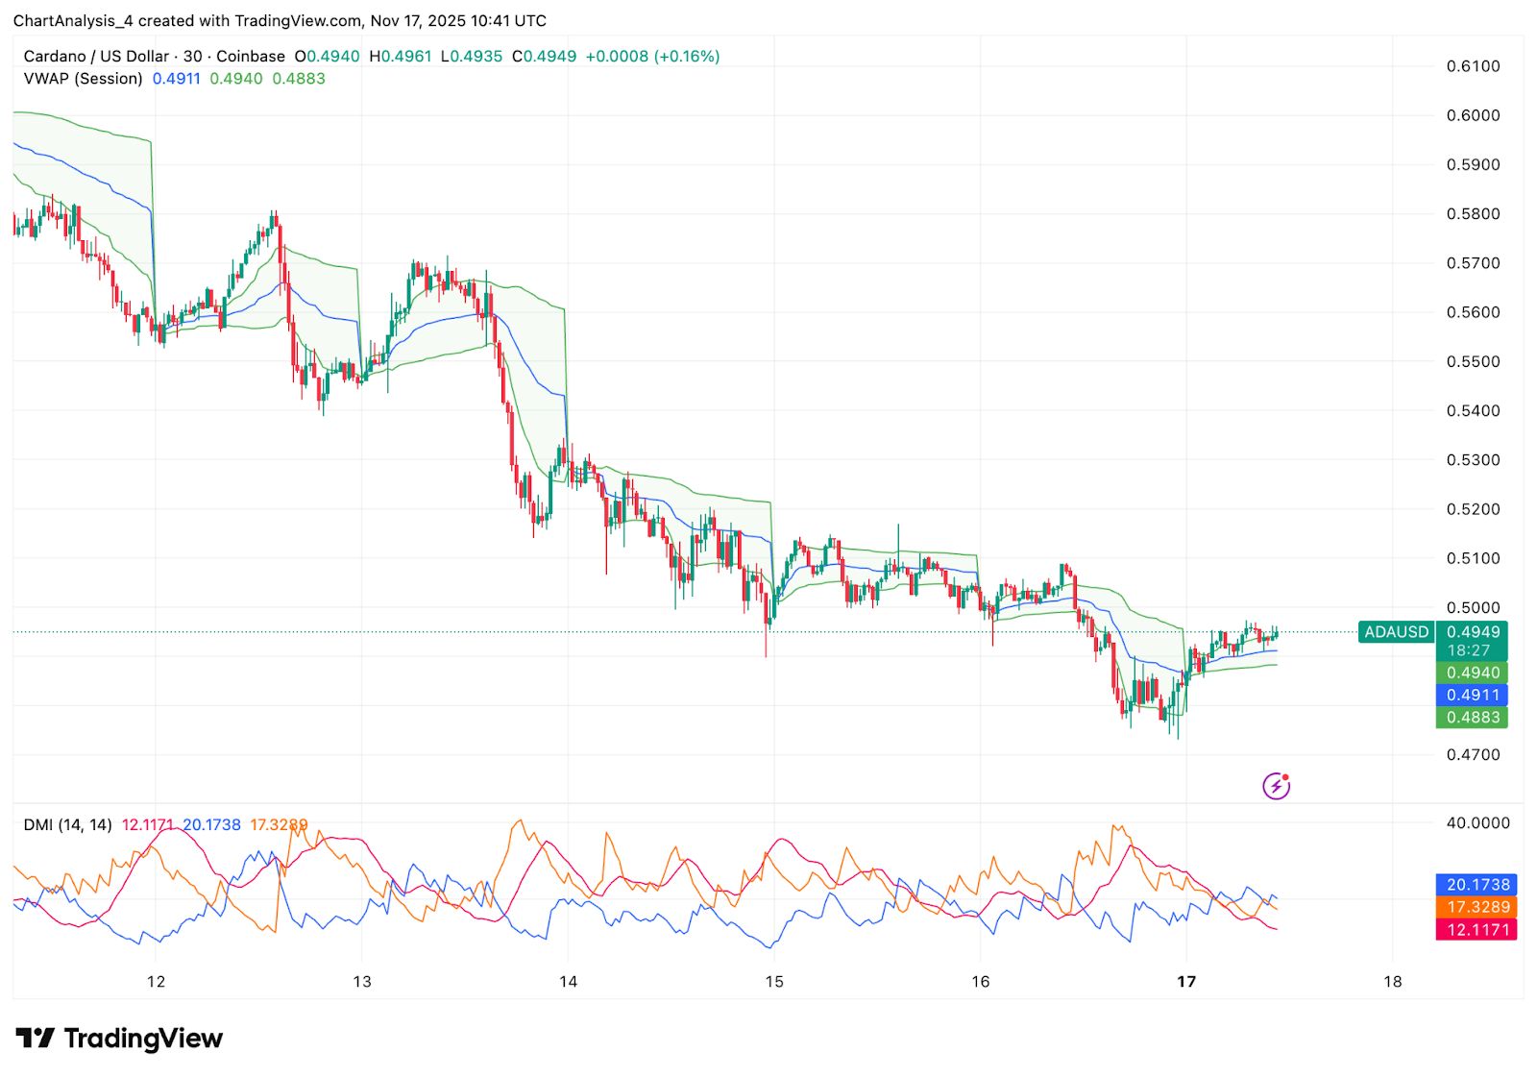Open the Cardano / US Dollar symbol title

point(96,56)
